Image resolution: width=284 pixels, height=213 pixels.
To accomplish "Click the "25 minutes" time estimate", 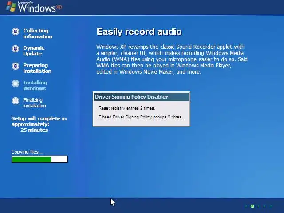I will [34, 130].
